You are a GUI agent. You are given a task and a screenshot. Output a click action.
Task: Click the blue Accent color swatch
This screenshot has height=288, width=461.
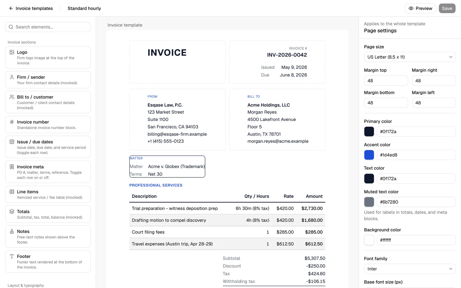[x=369, y=155]
